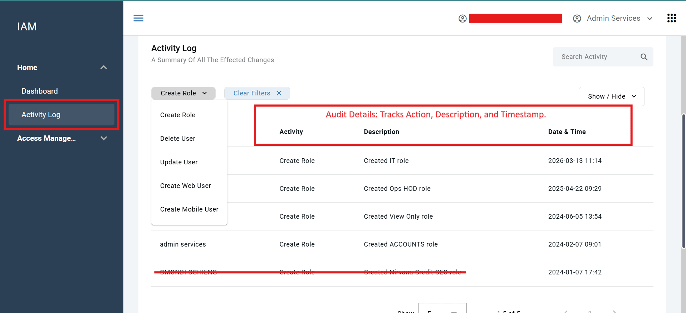Select Update User filter option
Image resolution: width=686 pixels, height=313 pixels.
pos(189,162)
